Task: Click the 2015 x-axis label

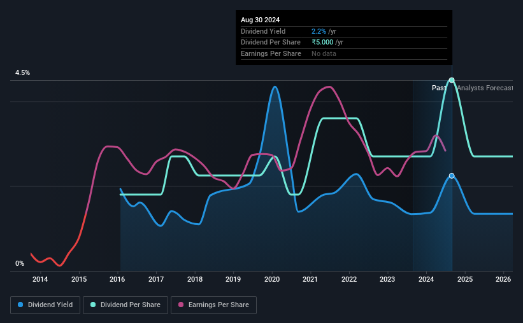Action: 79,279
